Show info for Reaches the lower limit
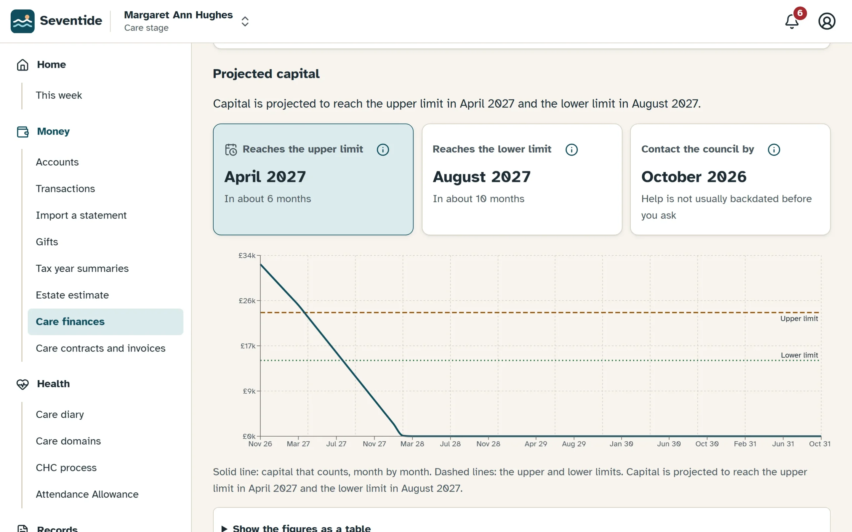Screen dimensions: 852x532 [571, 150]
